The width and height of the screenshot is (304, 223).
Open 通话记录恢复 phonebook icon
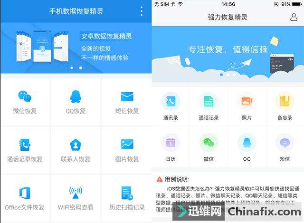[25, 145]
